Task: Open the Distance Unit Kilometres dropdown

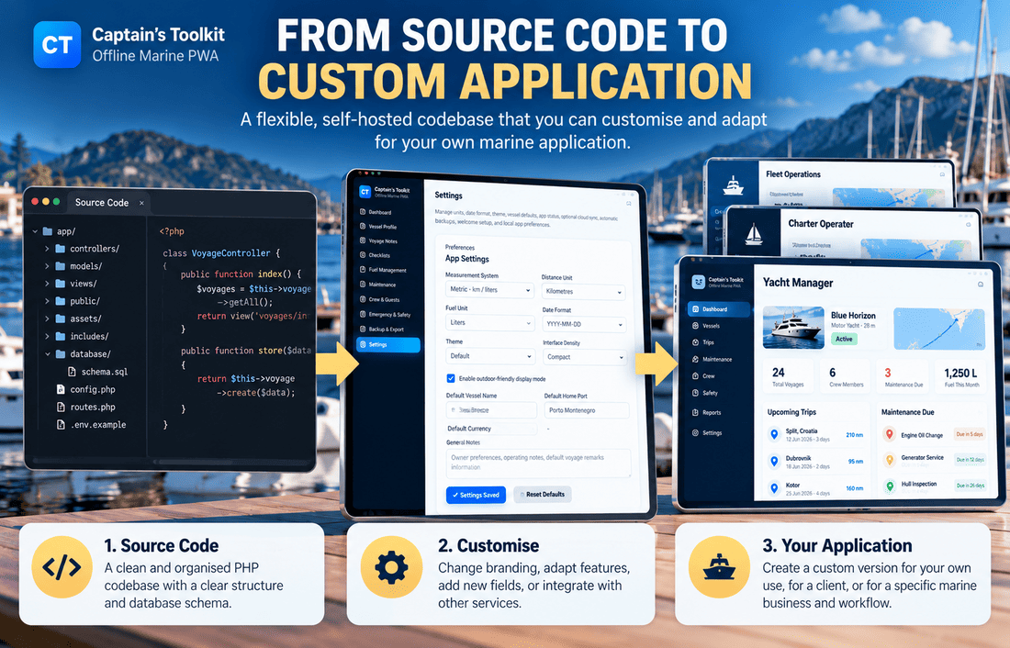Action: coord(583,292)
